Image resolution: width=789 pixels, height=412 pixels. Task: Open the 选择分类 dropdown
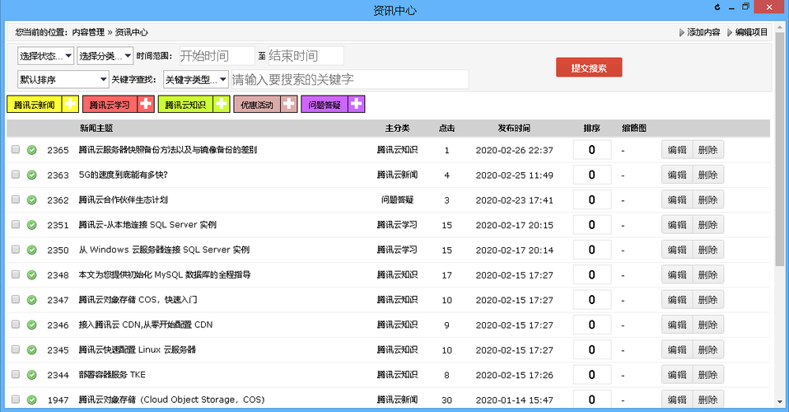tap(105, 56)
